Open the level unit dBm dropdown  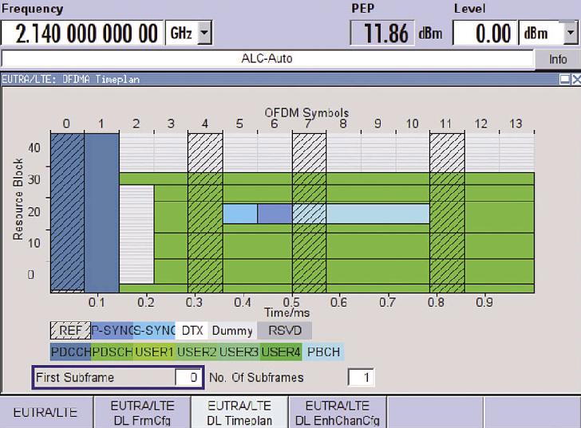(571, 33)
